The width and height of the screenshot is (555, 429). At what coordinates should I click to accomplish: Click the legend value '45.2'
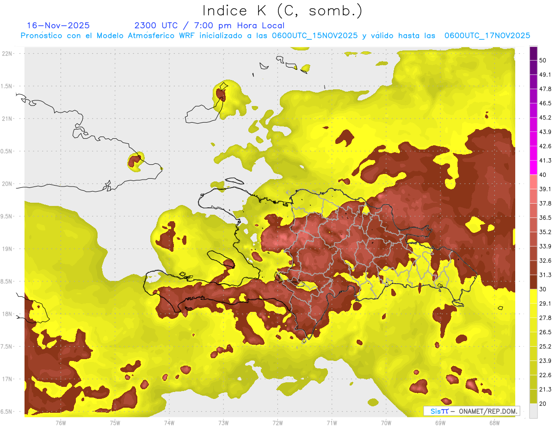545,118
